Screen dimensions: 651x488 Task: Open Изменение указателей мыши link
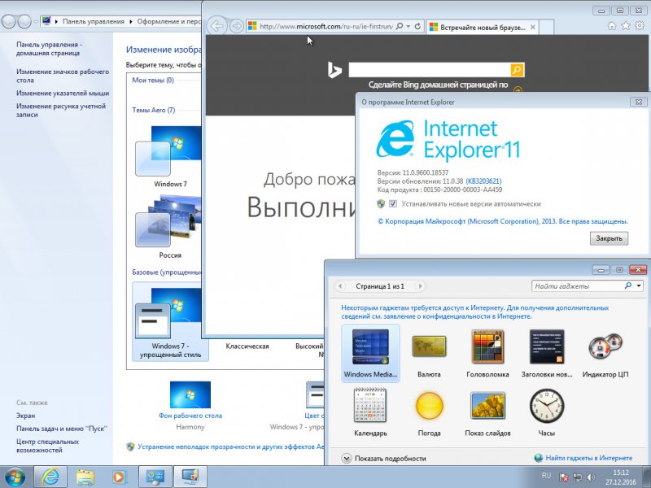tap(63, 93)
